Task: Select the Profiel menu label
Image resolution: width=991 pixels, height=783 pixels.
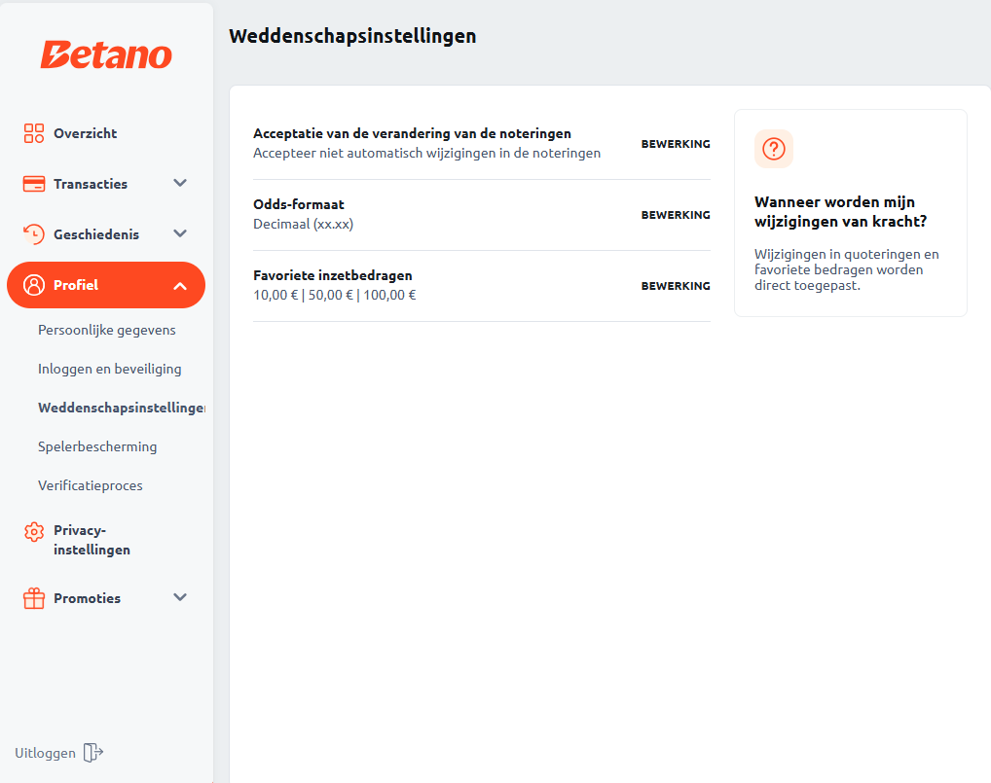Action: 76,285
